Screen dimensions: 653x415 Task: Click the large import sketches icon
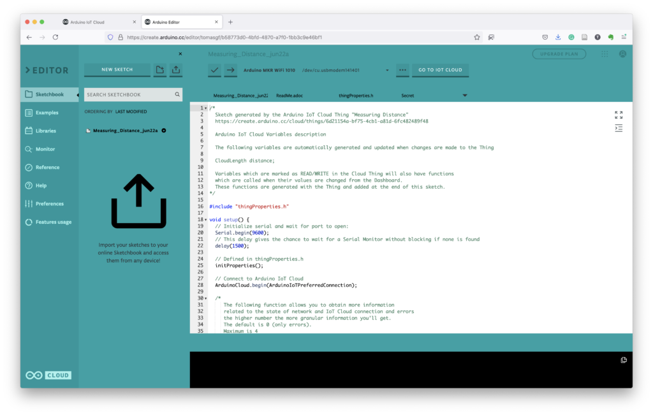(138, 201)
